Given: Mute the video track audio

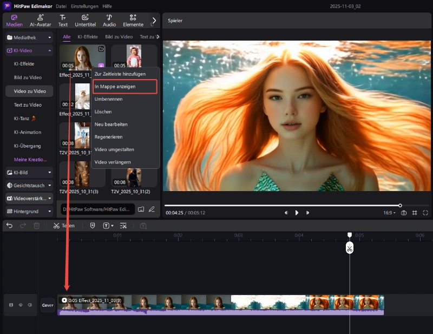Looking at the screenshot, I should [30, 305].
